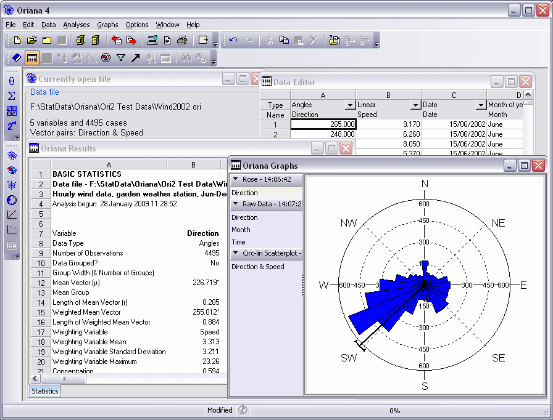Select the Filter funnel icon

(121, 59)
